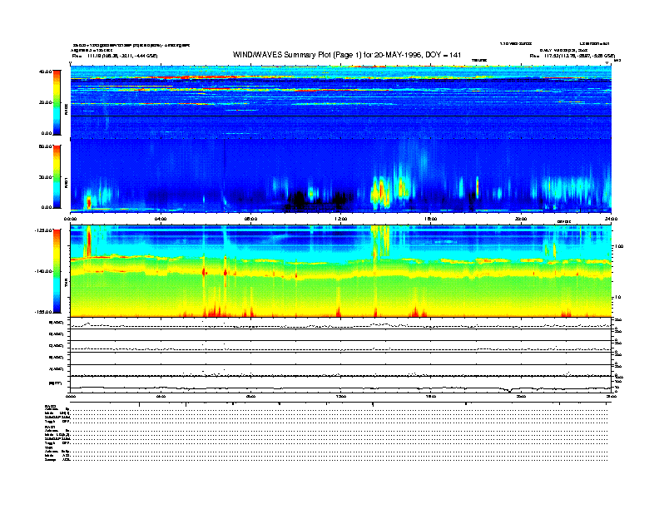Click the WIND/WAVES Summary Plot title

(347, 55)
